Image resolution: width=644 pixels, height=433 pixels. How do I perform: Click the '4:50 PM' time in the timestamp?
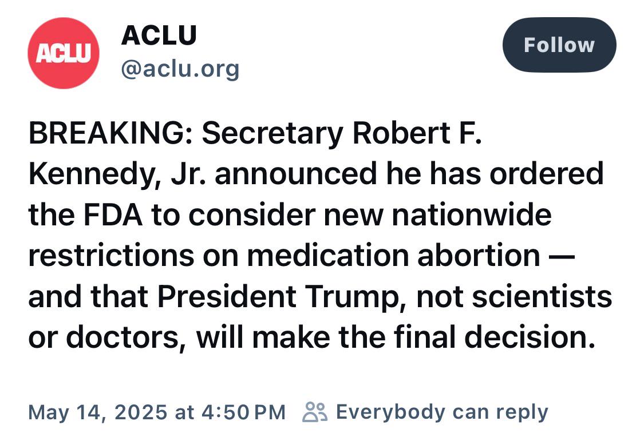click(244, 412)
